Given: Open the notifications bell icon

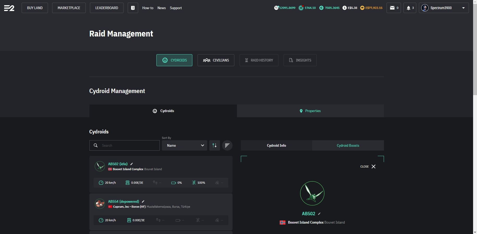Looking at the screenshot, I should (410, 8).
